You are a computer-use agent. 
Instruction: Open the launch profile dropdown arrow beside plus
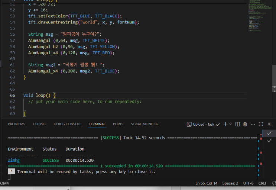click(231, 124)
